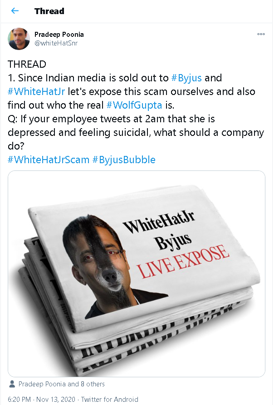Open the #WhiteHatJr hashtag link
Viewport: 279px width, 405px height.
(36, 91)
